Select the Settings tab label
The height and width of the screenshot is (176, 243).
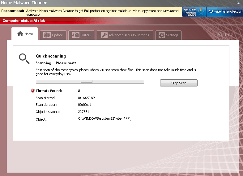click(x=172, y=35)
